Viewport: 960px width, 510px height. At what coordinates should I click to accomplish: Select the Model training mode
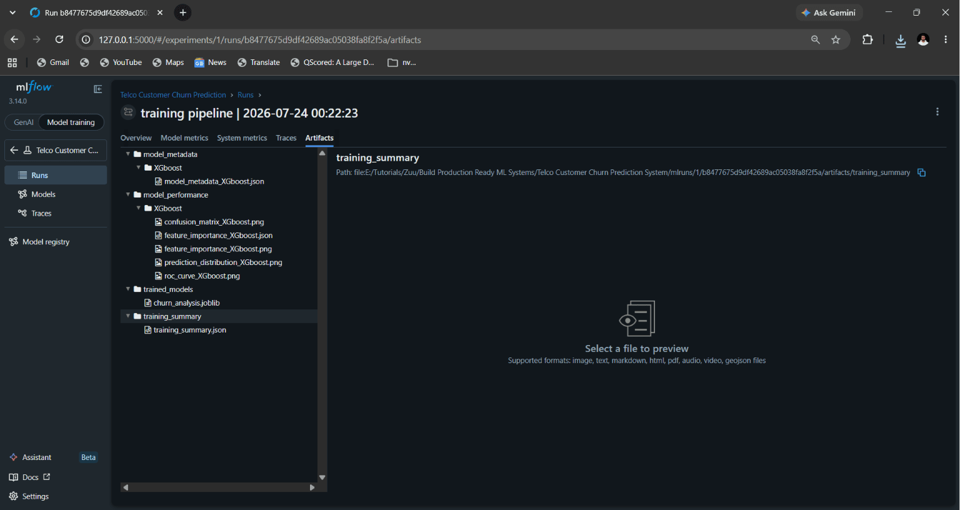(x=71, y=122)
